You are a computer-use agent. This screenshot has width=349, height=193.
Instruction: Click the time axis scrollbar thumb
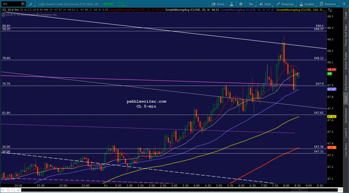(x=300, y=190)
